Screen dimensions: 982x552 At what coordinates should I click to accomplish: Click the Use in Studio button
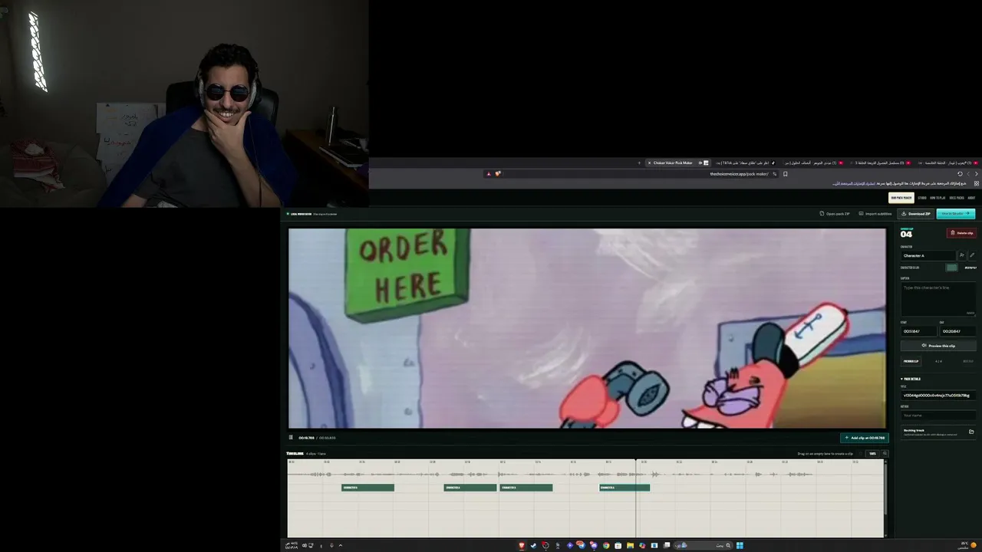(955, 214)
